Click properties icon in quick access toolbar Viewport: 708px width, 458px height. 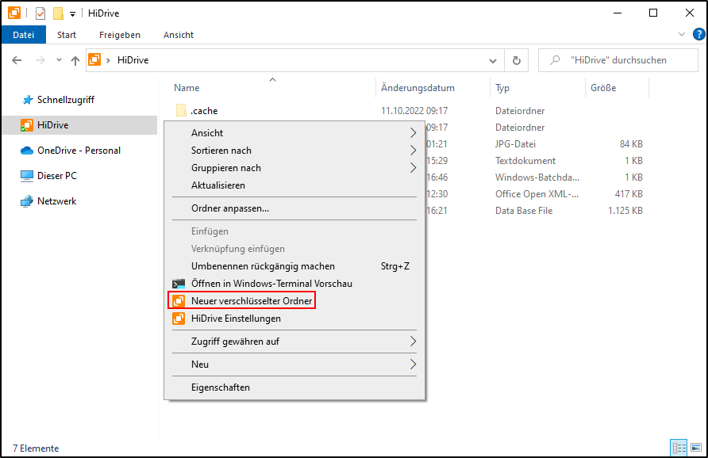coord(40,13)
